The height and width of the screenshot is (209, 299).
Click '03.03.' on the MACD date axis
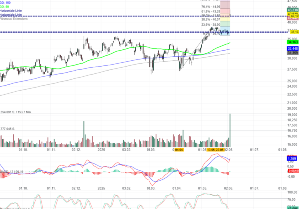click(x=151, y=188)
